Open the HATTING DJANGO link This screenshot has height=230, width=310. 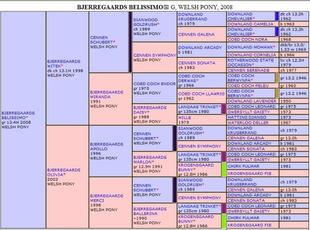pos(247,117)
